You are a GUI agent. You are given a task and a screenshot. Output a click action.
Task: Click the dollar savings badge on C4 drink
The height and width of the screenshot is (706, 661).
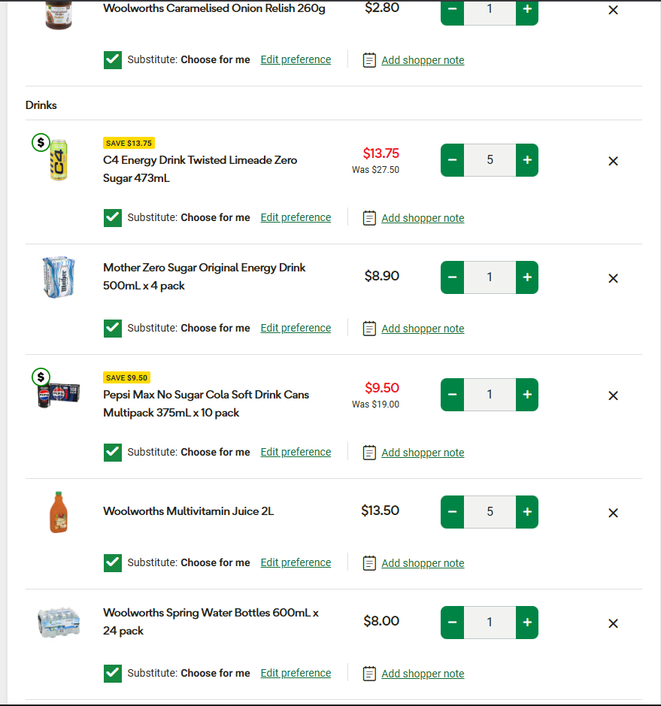tap(41, 142)
